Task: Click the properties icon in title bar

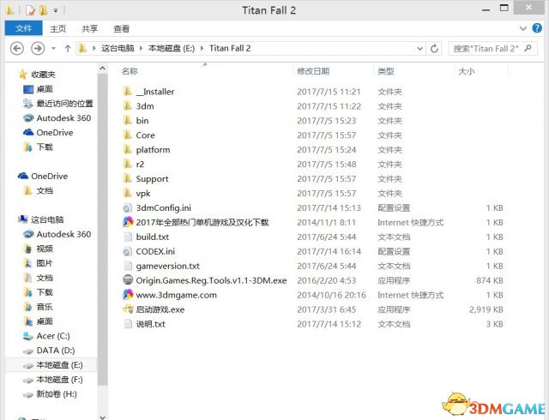Action: coord(30,10)
